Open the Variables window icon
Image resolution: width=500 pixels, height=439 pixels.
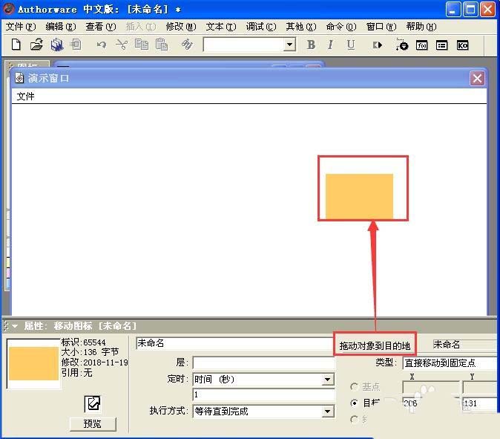[442, 45]
